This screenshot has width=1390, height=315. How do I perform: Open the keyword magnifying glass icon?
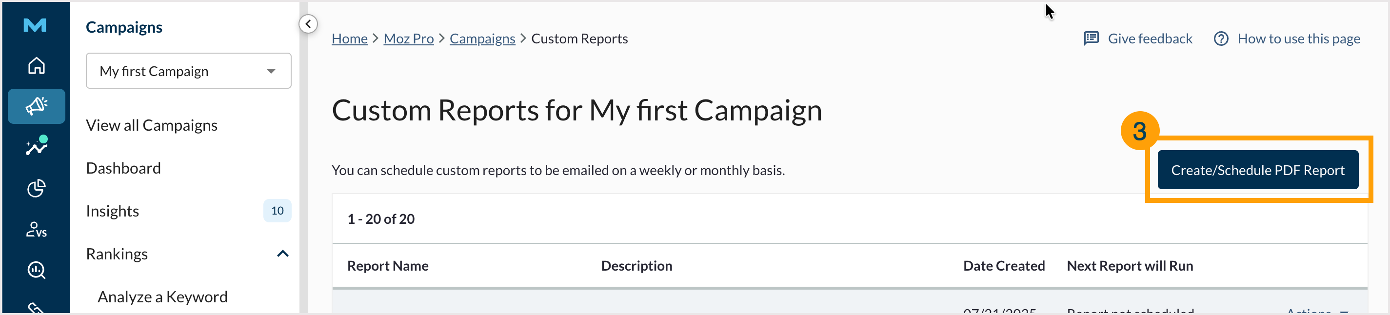coord(36,270)
